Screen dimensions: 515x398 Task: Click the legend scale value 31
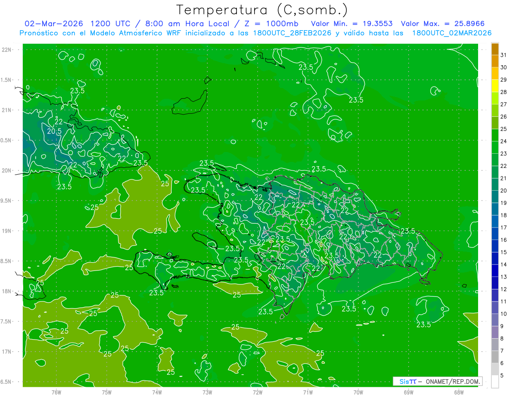click(504, 55)
